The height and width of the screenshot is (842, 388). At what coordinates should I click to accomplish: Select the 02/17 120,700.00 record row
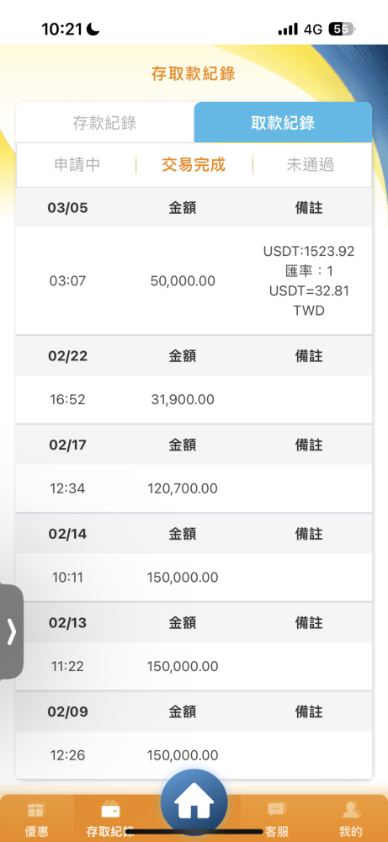tap(194, 488)
